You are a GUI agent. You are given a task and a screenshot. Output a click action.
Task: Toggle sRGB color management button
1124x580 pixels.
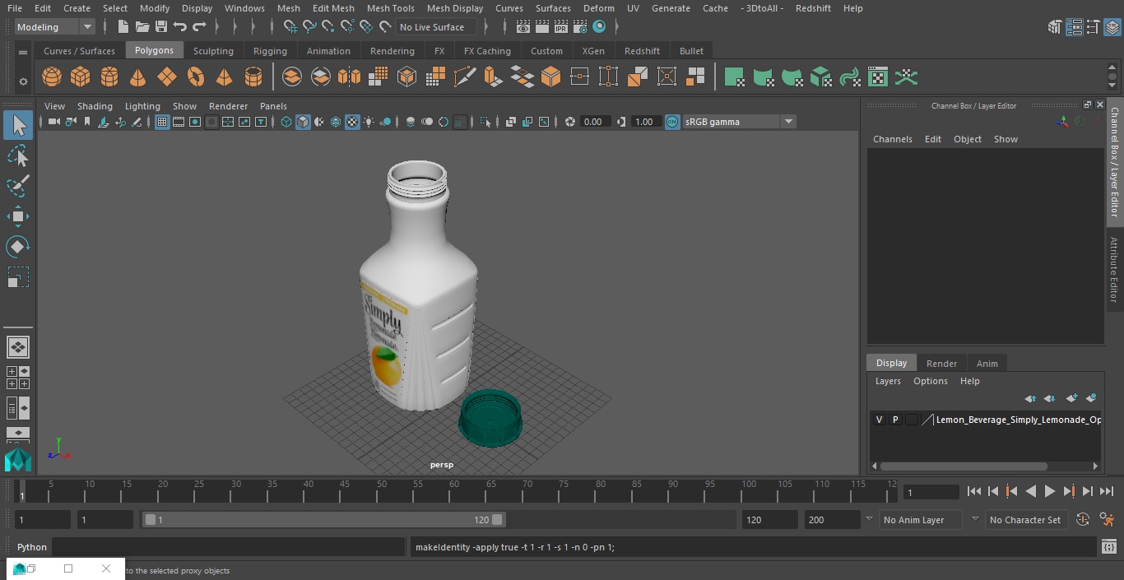[x=672, y=122]
